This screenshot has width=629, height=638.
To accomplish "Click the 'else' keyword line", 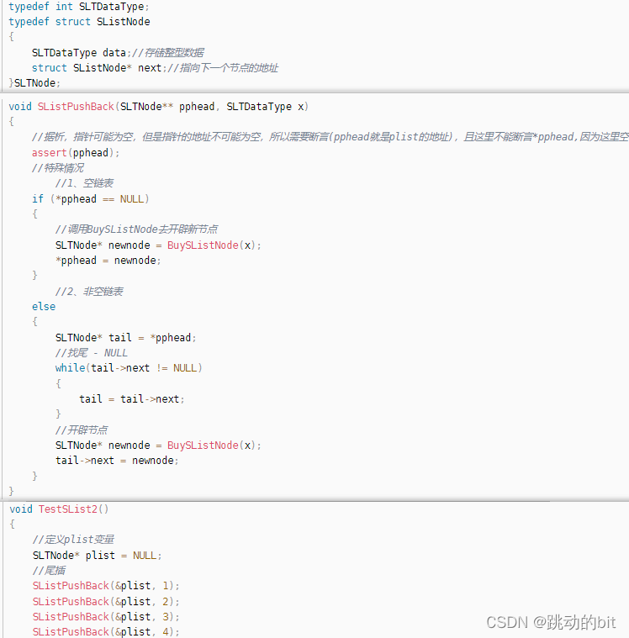I will [44, 306].
